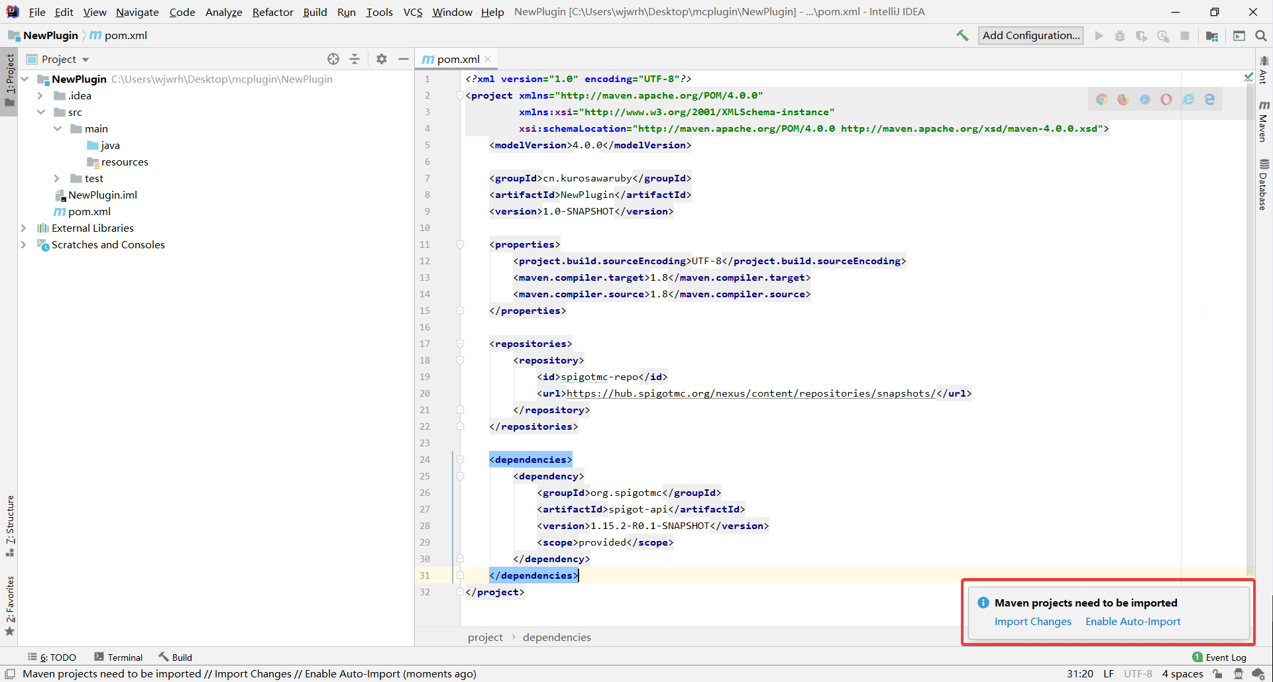
Task: Collapse the NewPlugin root folder
Action: coord(25,79)
